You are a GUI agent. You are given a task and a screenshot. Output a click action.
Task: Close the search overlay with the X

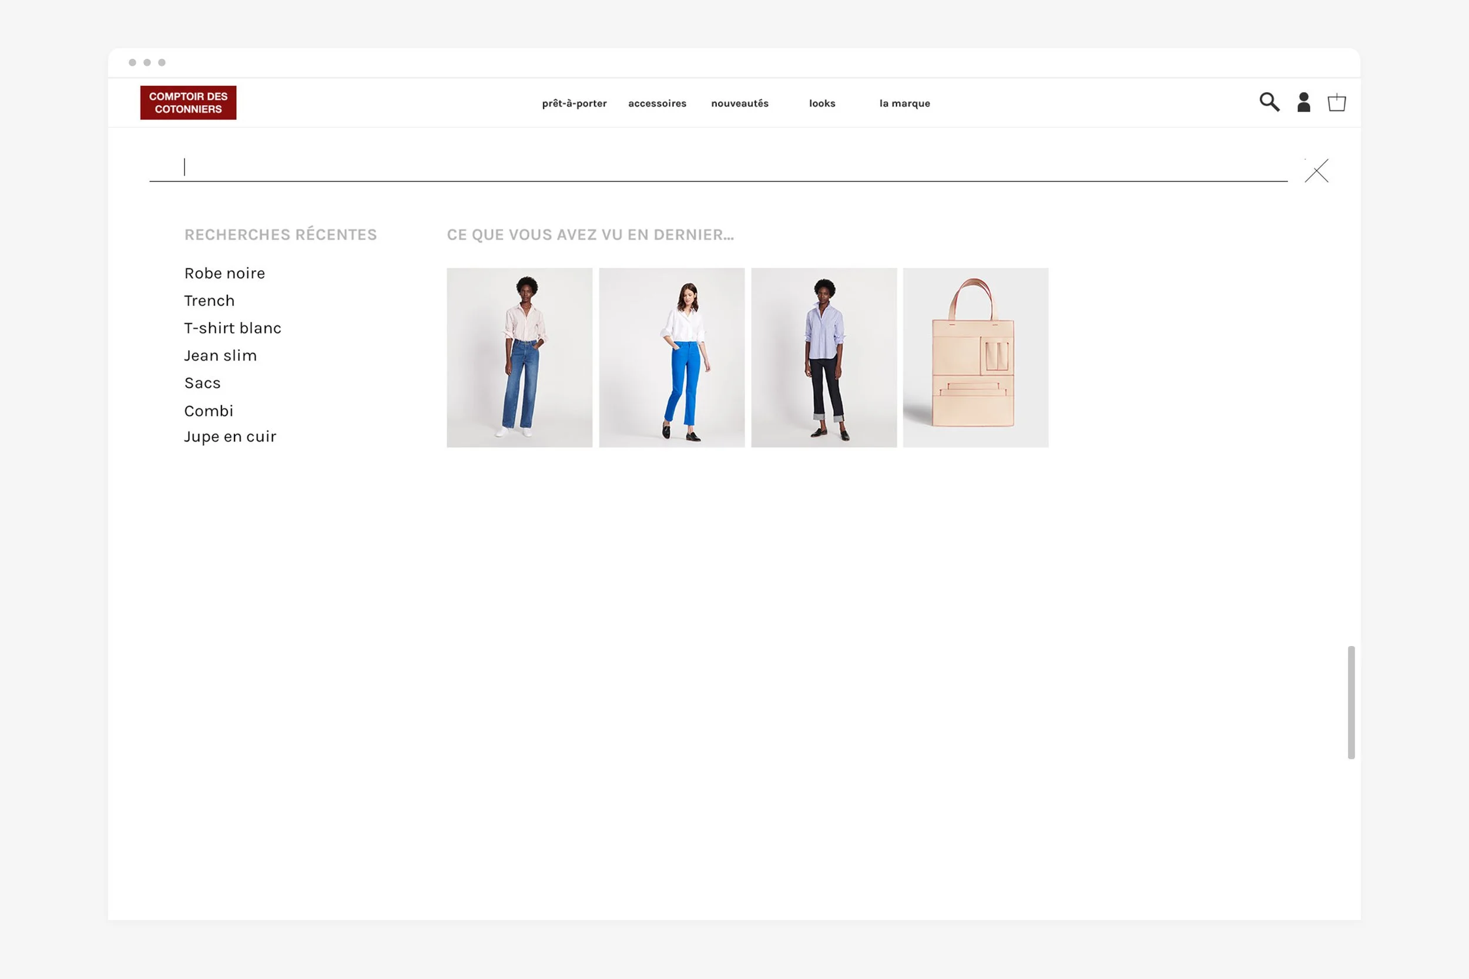pyautogui.click(x=1317, y=170)
